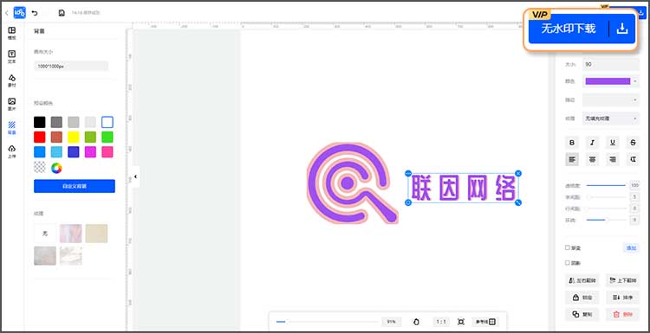Viewport: 650px width, 333px height.
Task: Toggle underline text formatting
Action: pos(613,143)
